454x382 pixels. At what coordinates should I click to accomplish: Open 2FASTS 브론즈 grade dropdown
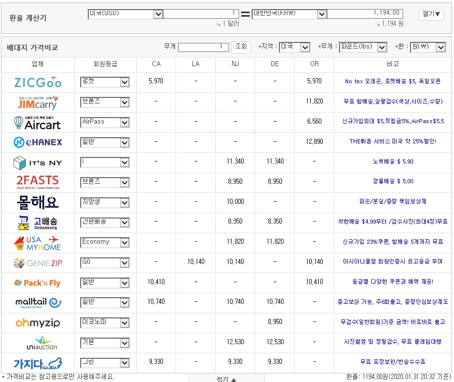point(105,183)
